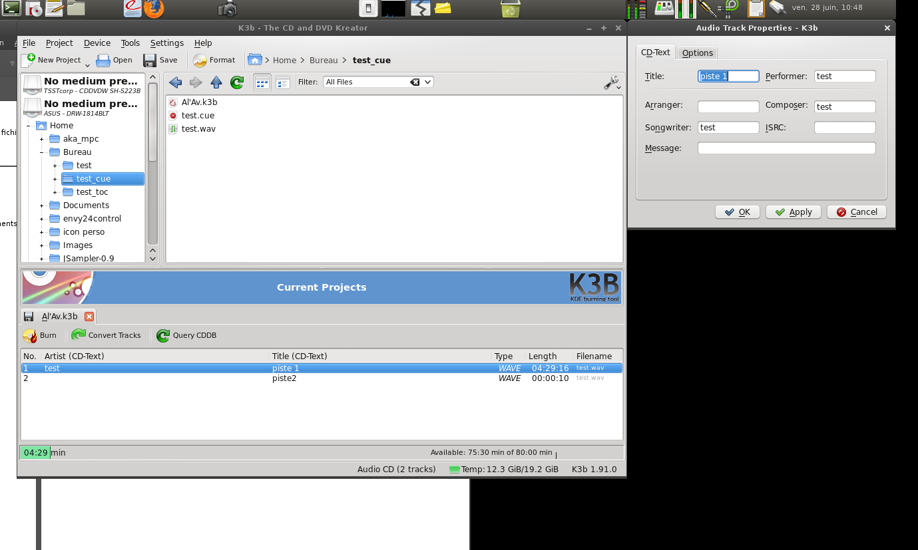The image size is (918, 550).
Task: Open the Tools menu
Action: pyautogui.click(x=130, y=43)
